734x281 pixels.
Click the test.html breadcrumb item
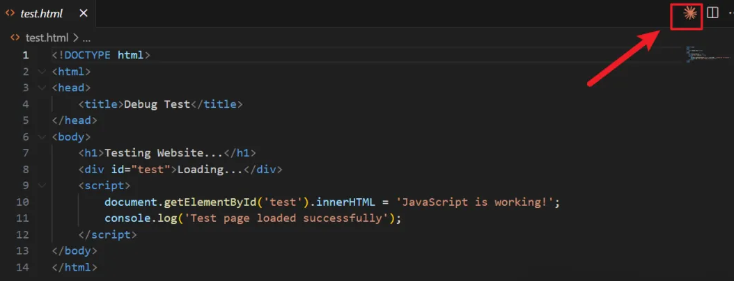pos(47,38)
